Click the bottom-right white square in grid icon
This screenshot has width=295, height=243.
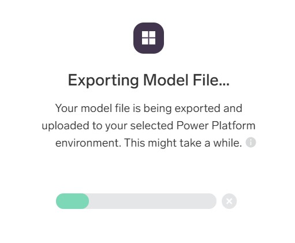tap(152, 42)
